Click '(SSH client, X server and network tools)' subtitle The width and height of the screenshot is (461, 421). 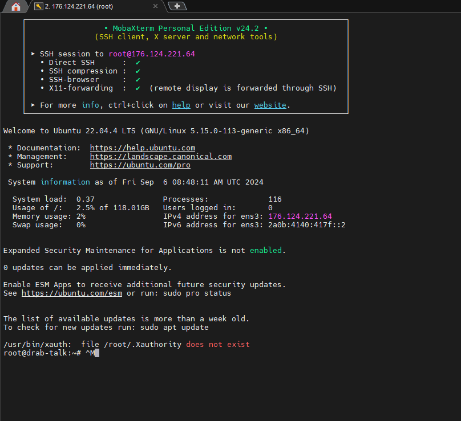tap(186, 36)
